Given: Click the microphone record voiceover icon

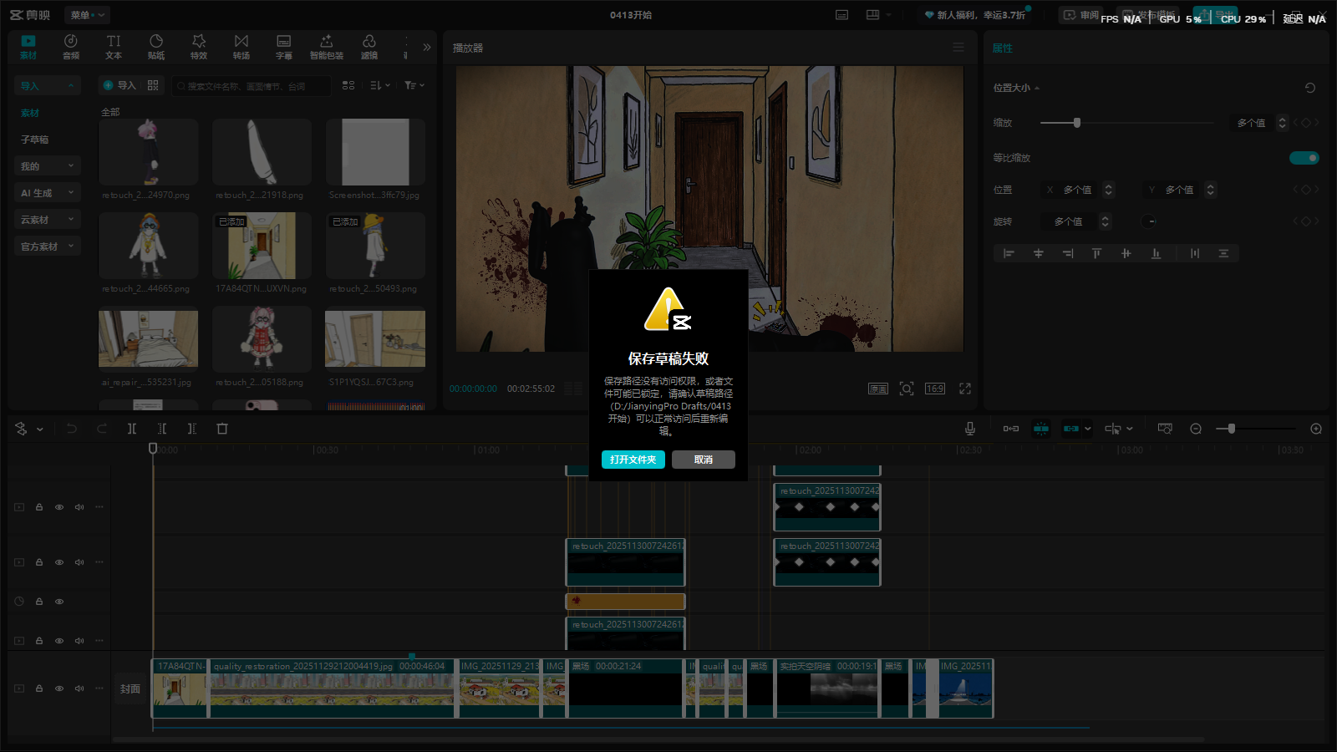Looking at the screenshot, I should (970, 429).
